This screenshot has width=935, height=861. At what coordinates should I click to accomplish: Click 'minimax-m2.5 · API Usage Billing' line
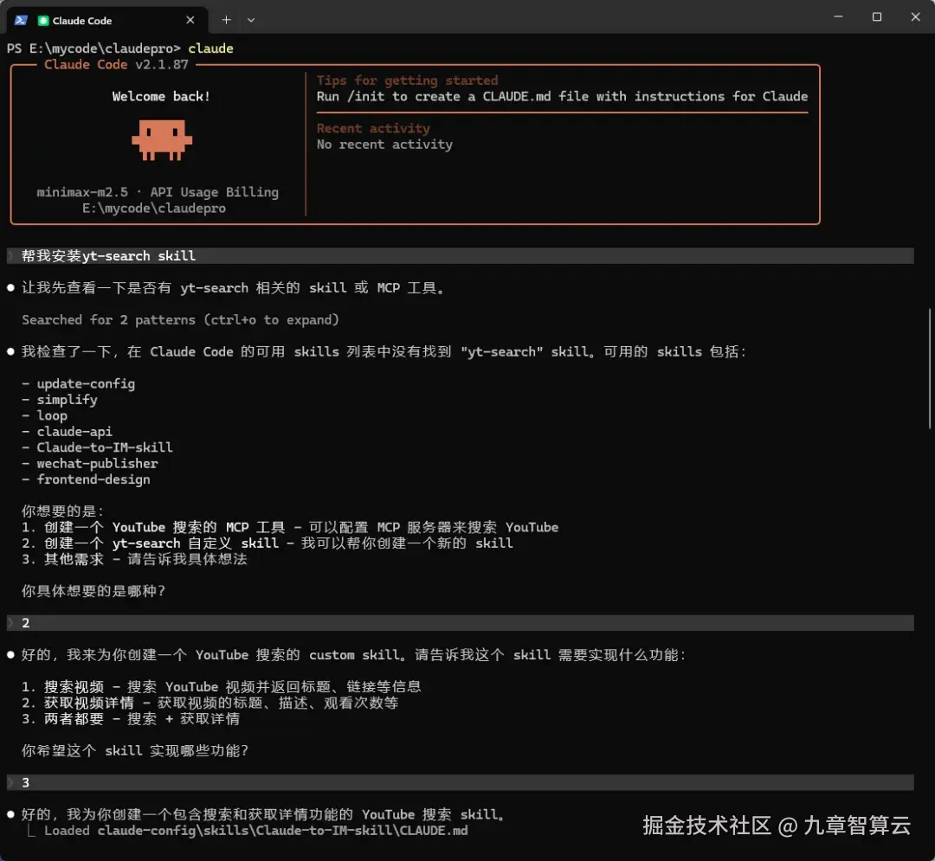158,192
